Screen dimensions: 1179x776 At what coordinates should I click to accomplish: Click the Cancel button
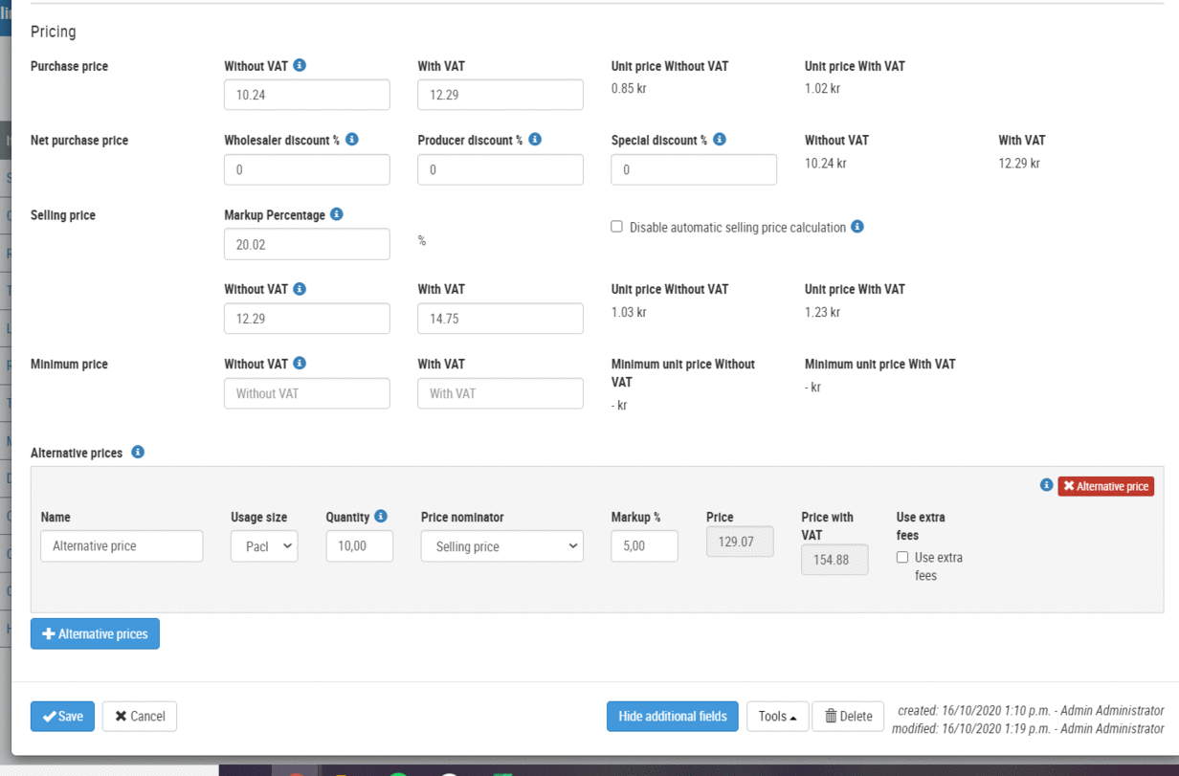pos(140,717)
